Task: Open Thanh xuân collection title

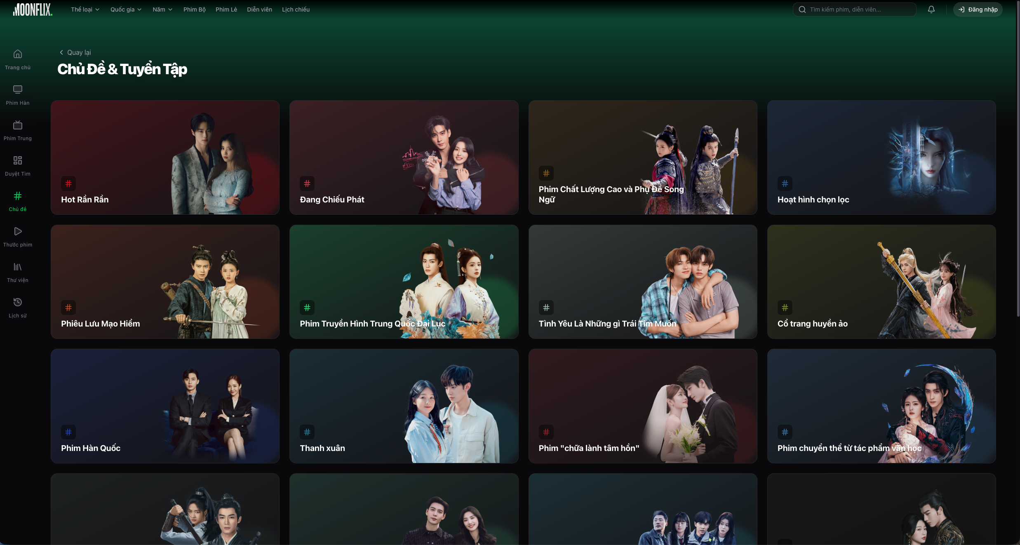Action: coord(322,448)
